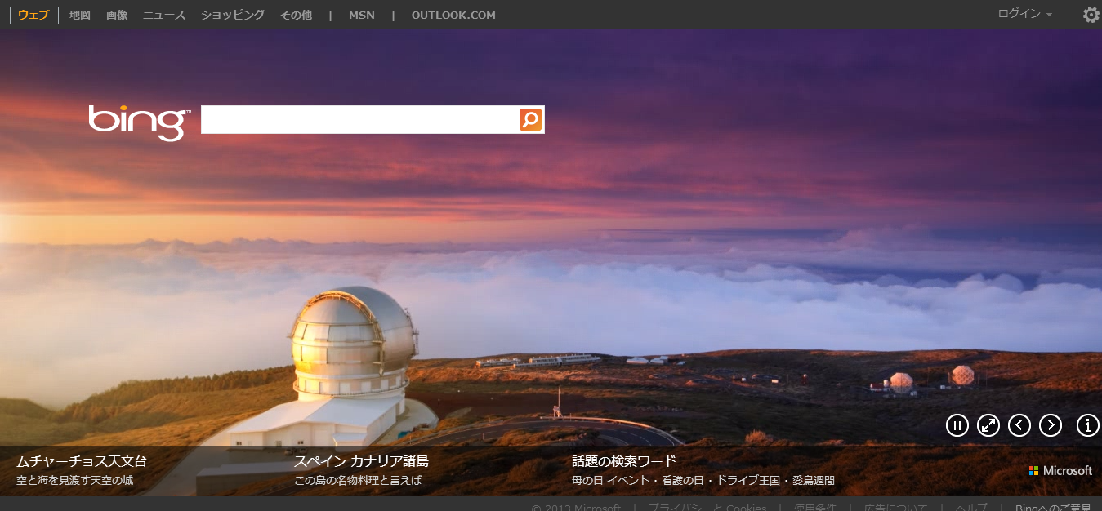Visit the MSN link
1102x511 pixels.
point(361,15)
